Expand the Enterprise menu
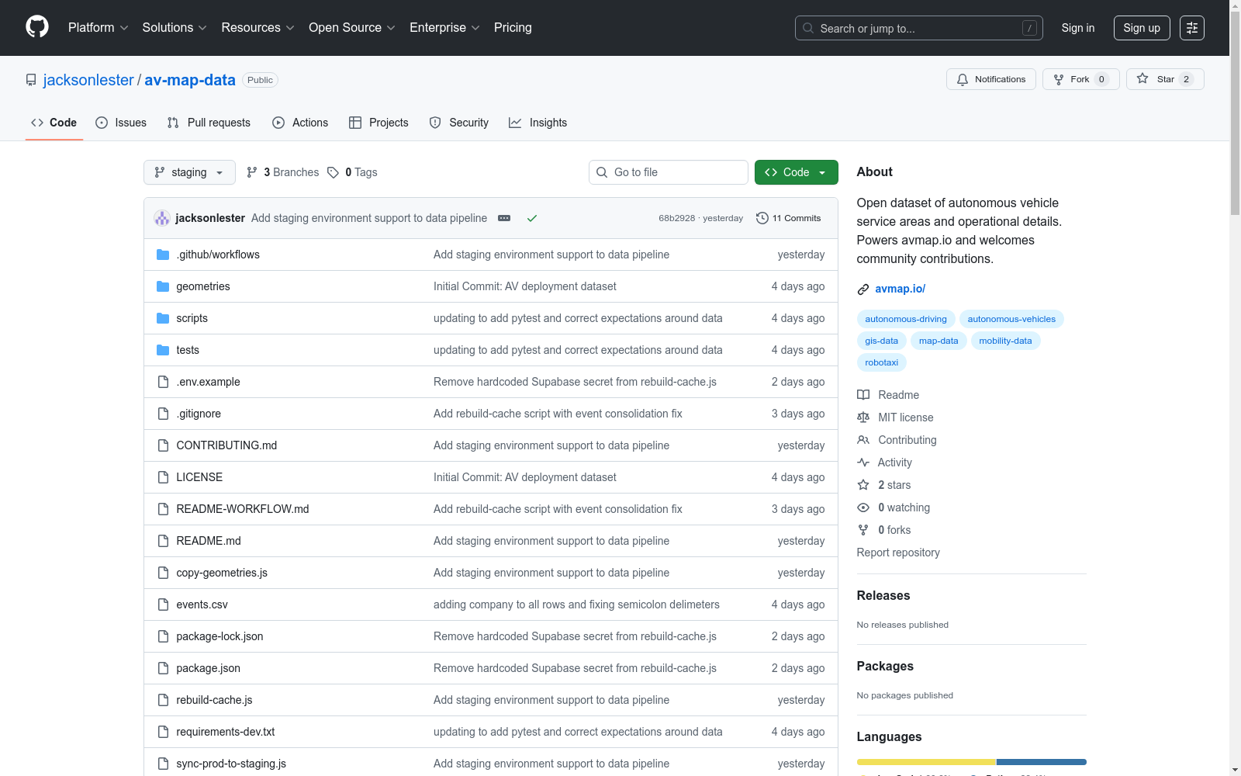 click(x=445, y=28)
